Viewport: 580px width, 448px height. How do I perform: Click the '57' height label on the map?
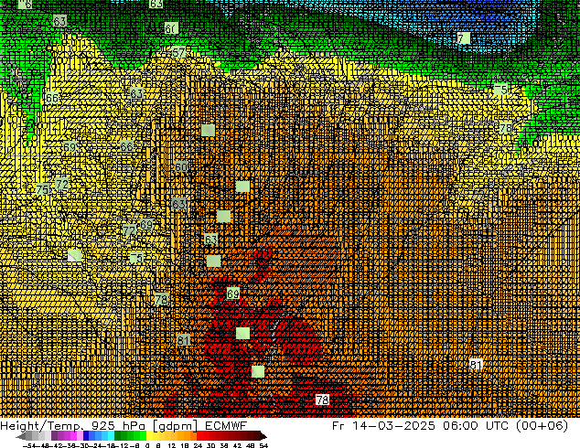178,52
